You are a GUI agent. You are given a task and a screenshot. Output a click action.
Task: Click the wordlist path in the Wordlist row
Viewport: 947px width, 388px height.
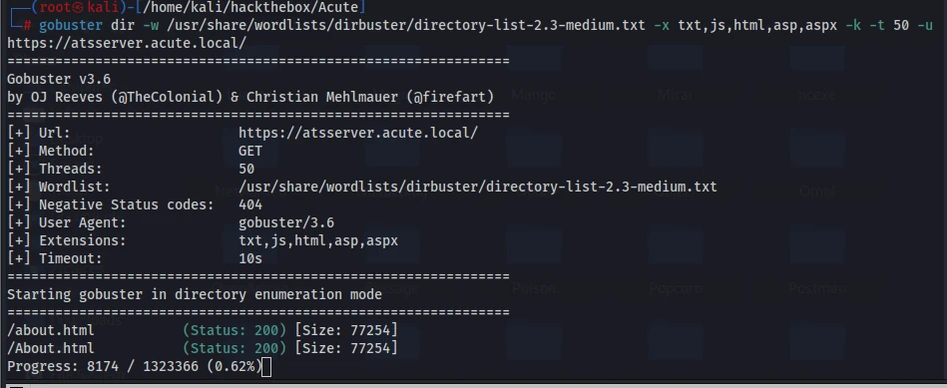[478, 187]
